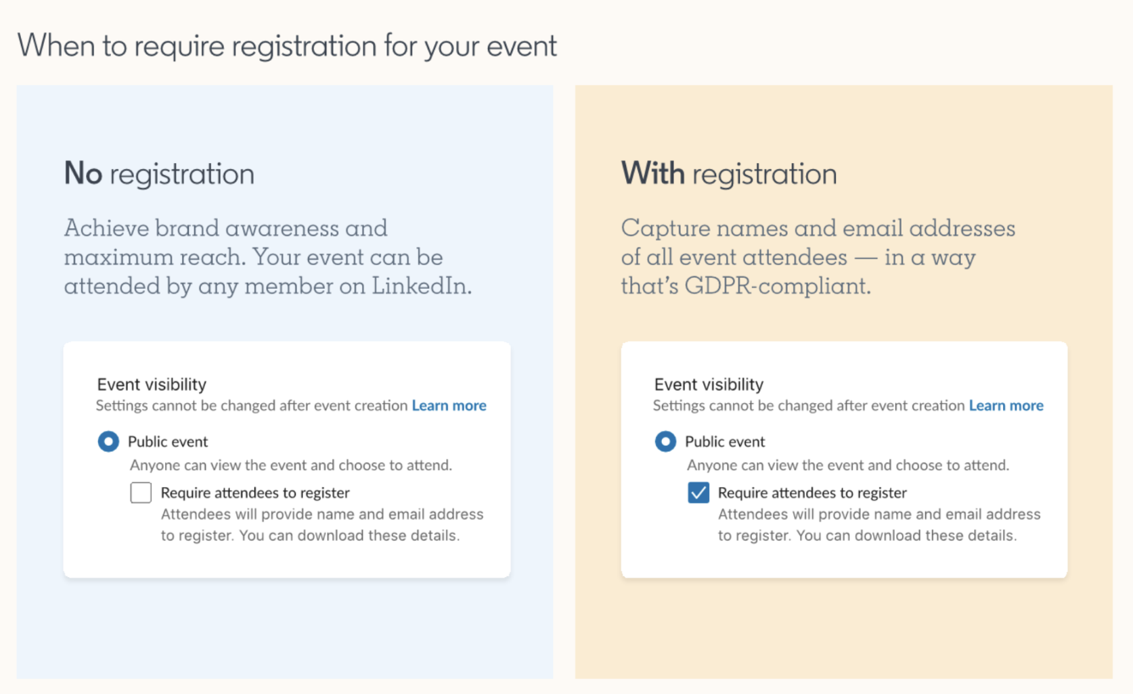1133x694 pixels.
Task: Select 'Public event' radio in With registration card
Action: (x=665, y=442)
